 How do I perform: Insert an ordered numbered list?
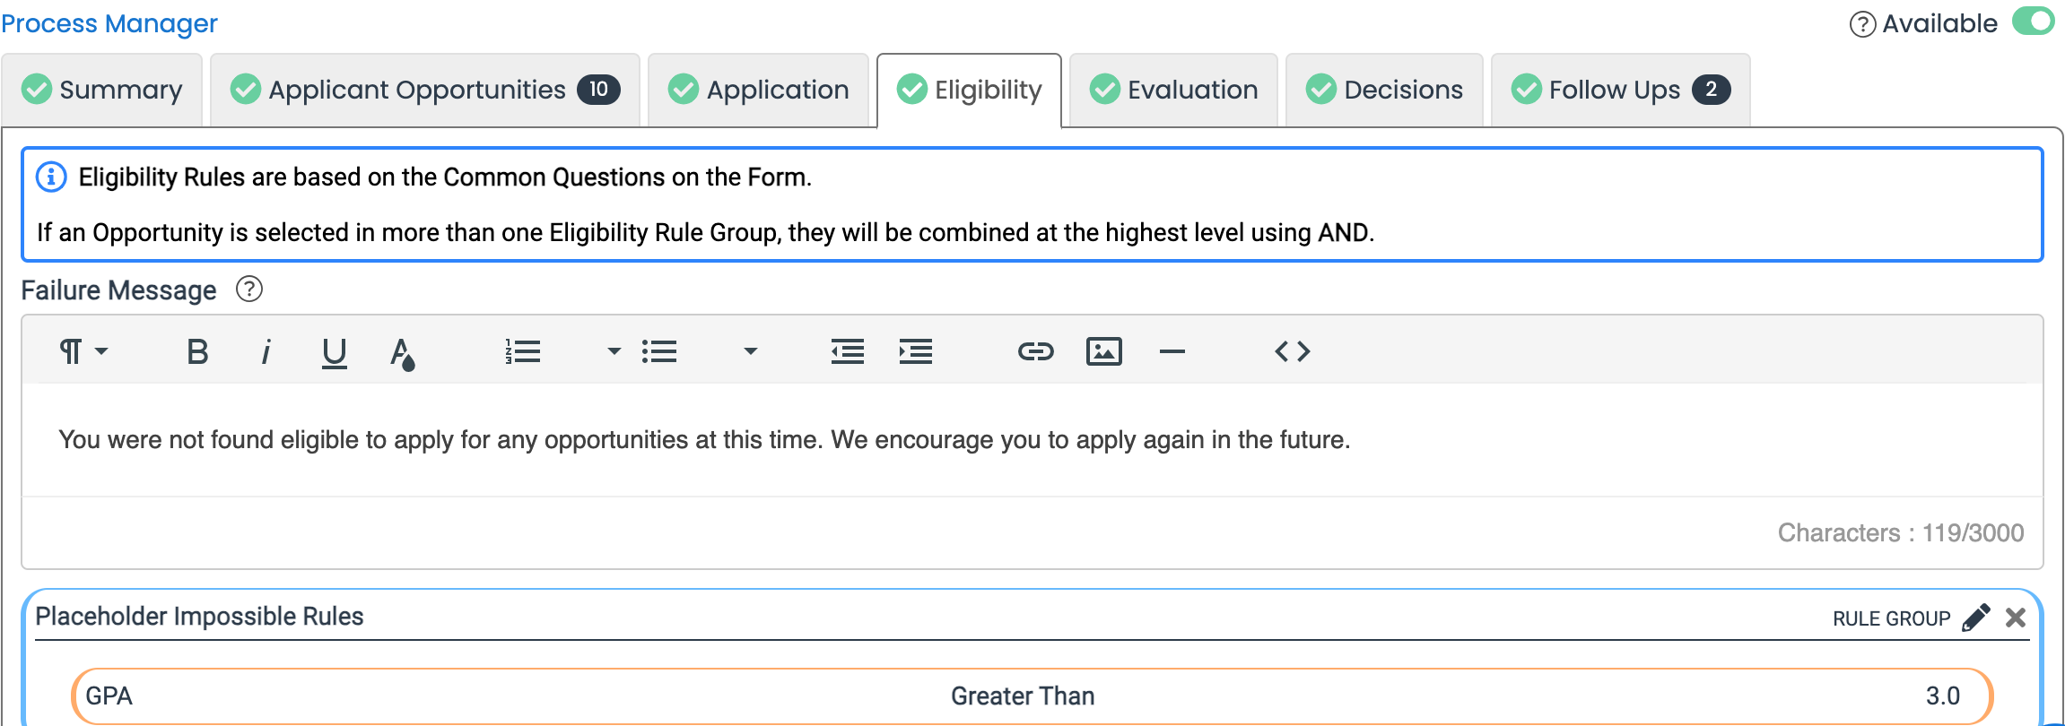[522, 351]
